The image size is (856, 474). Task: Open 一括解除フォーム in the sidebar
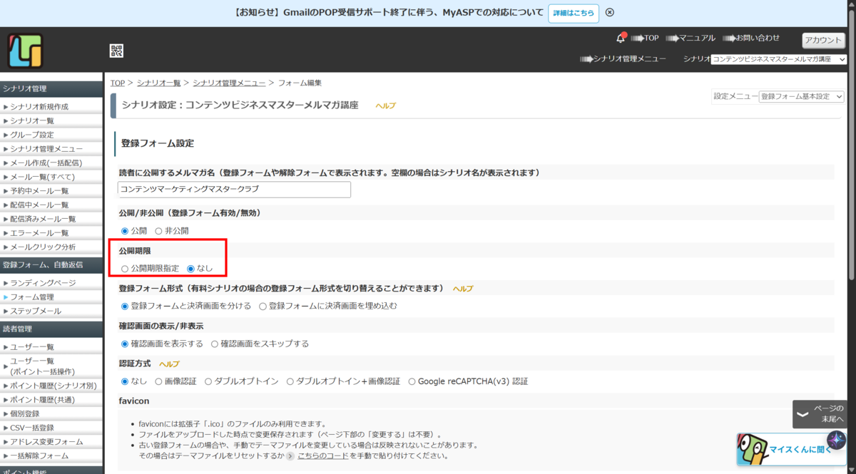click(39, 455)
